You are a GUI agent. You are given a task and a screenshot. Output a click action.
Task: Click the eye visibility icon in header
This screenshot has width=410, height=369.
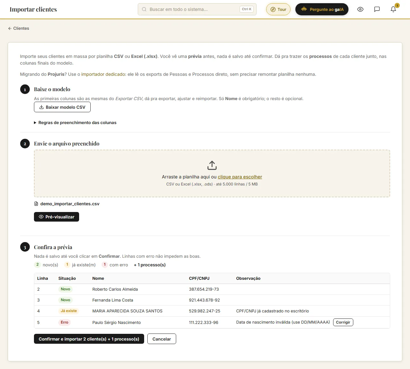point(360,9)
